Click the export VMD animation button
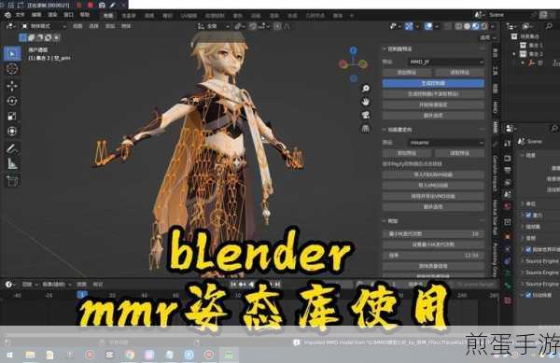 click(433, 196)
